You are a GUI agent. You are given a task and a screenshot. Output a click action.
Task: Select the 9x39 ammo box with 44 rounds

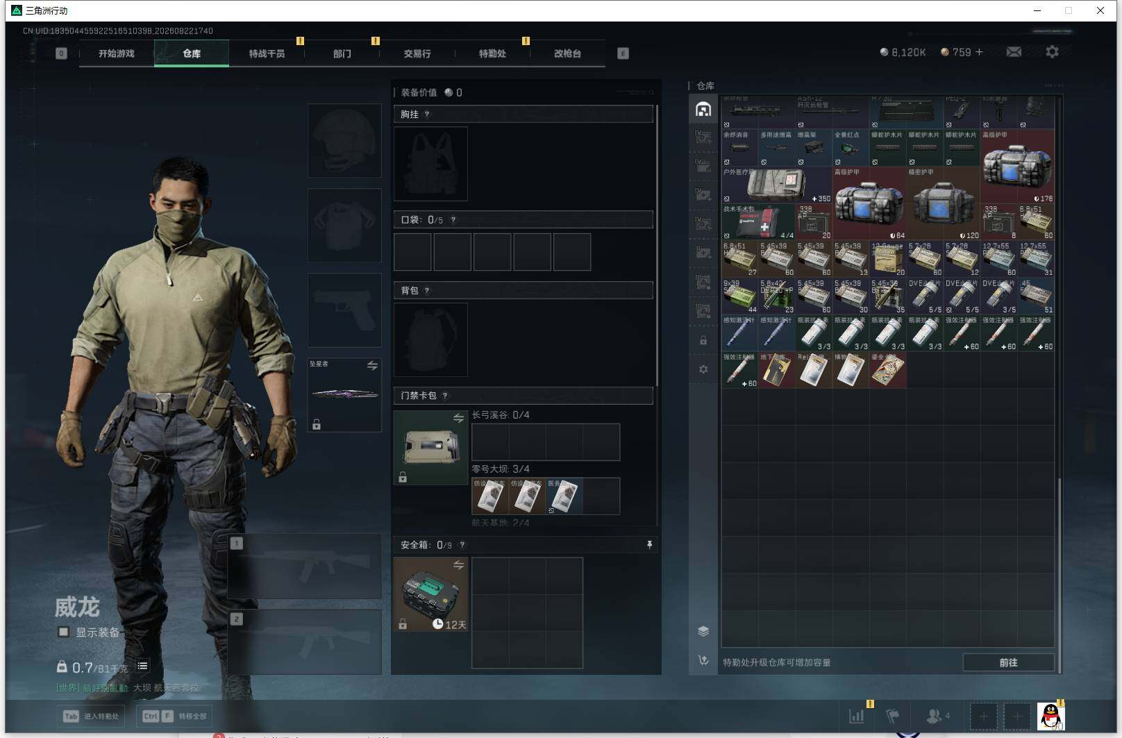coord(739,296)
